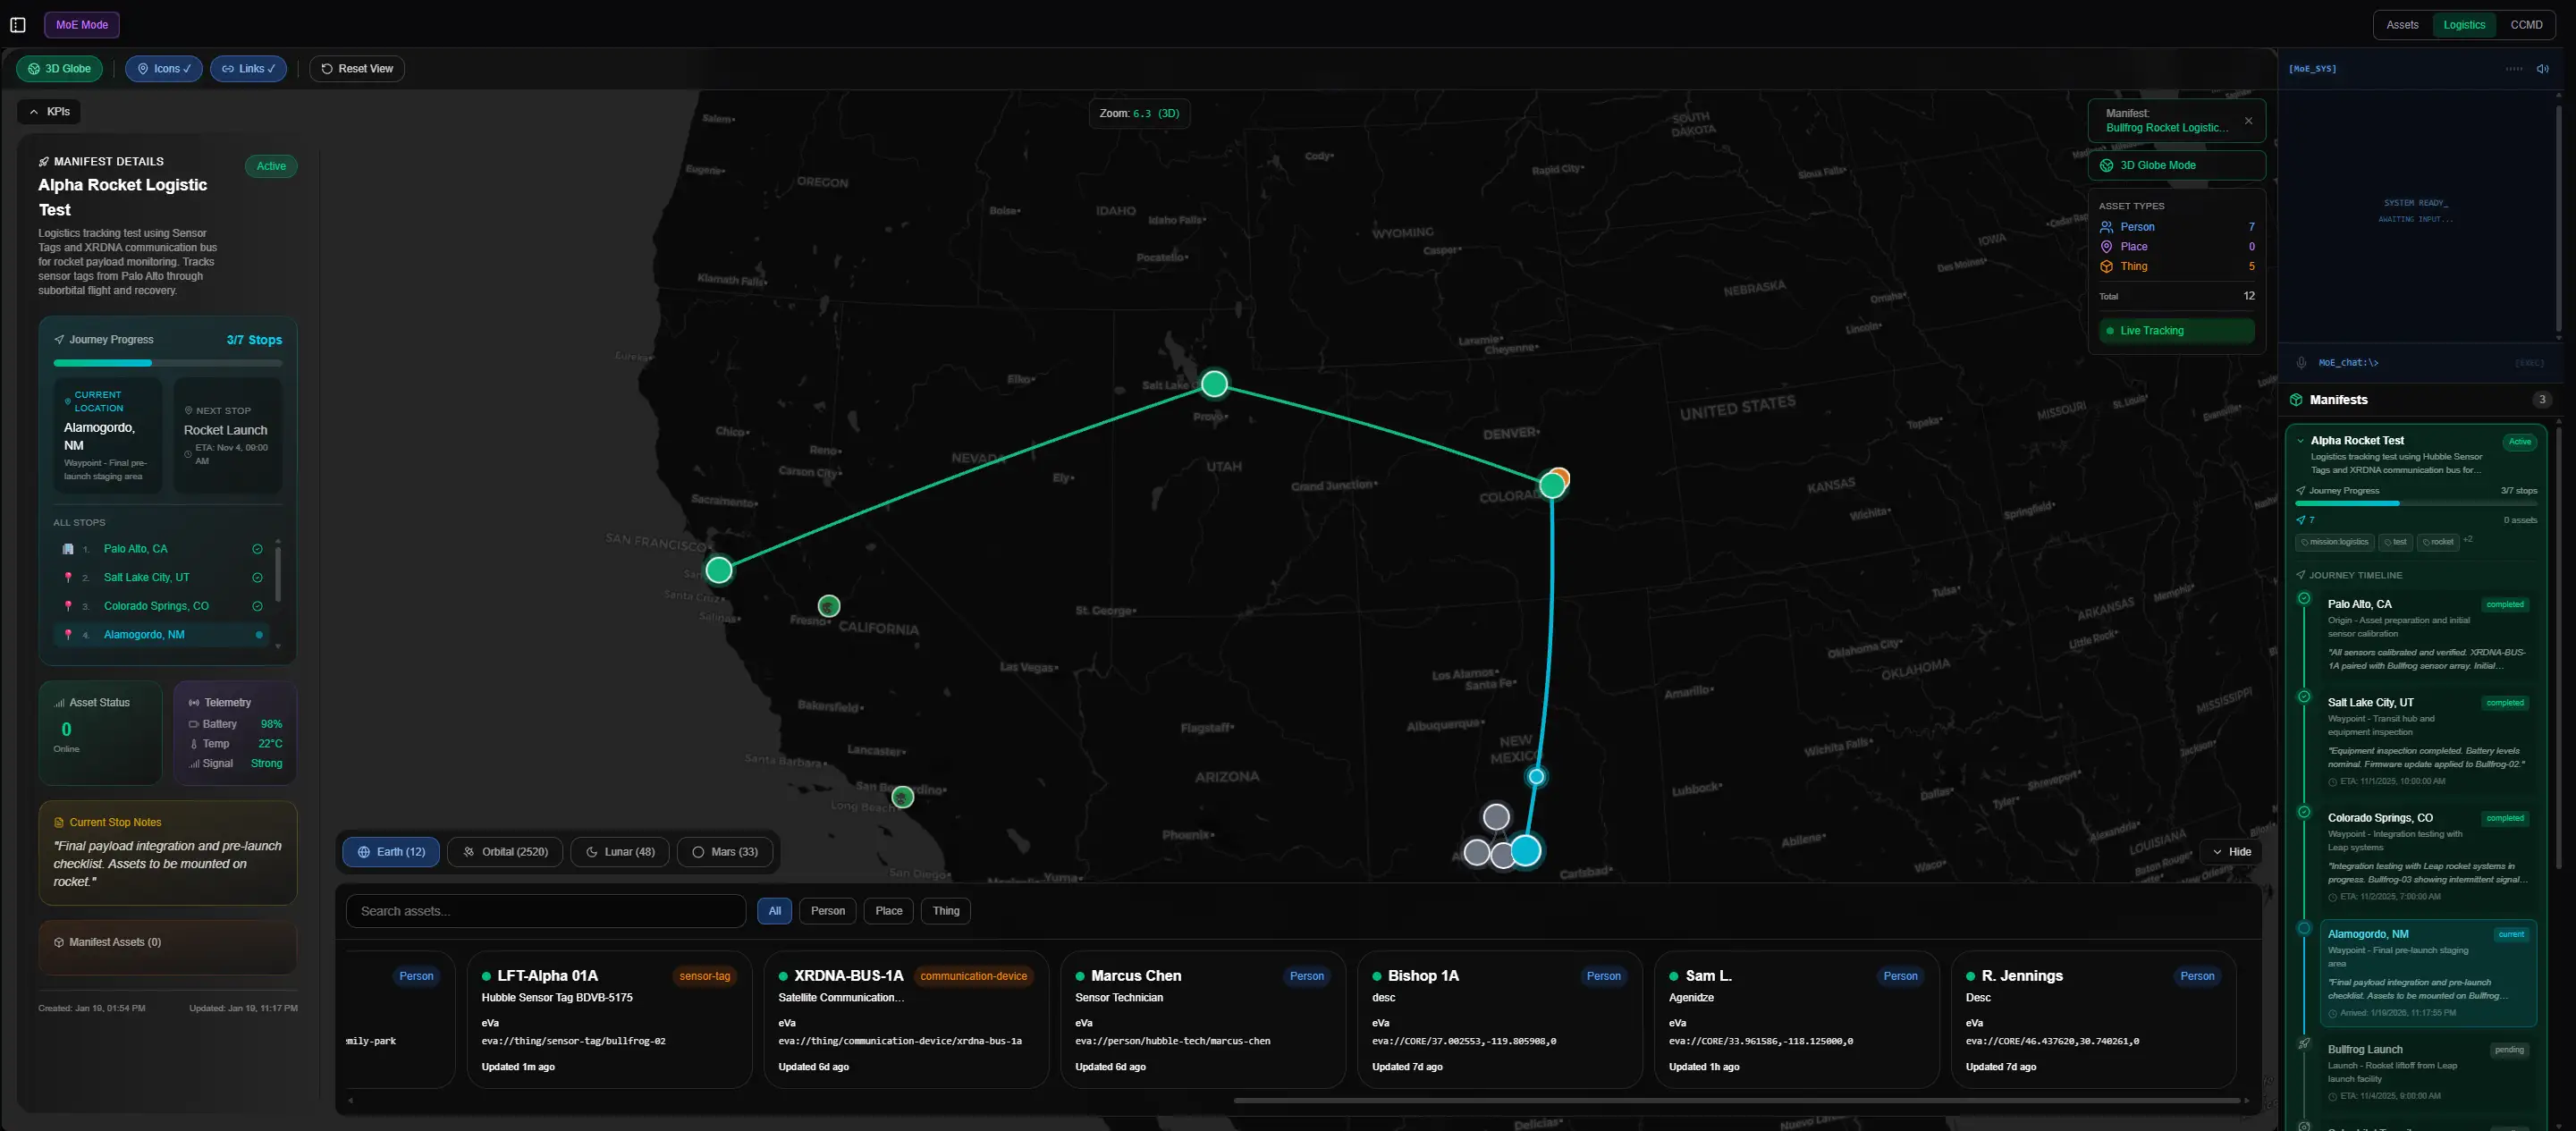The image size is (2576, 1131).
Task: Toggle the Links map overlay
Action: 248,68
